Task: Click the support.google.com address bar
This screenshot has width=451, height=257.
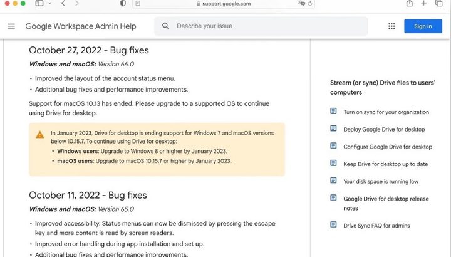Action: (225, 4)
